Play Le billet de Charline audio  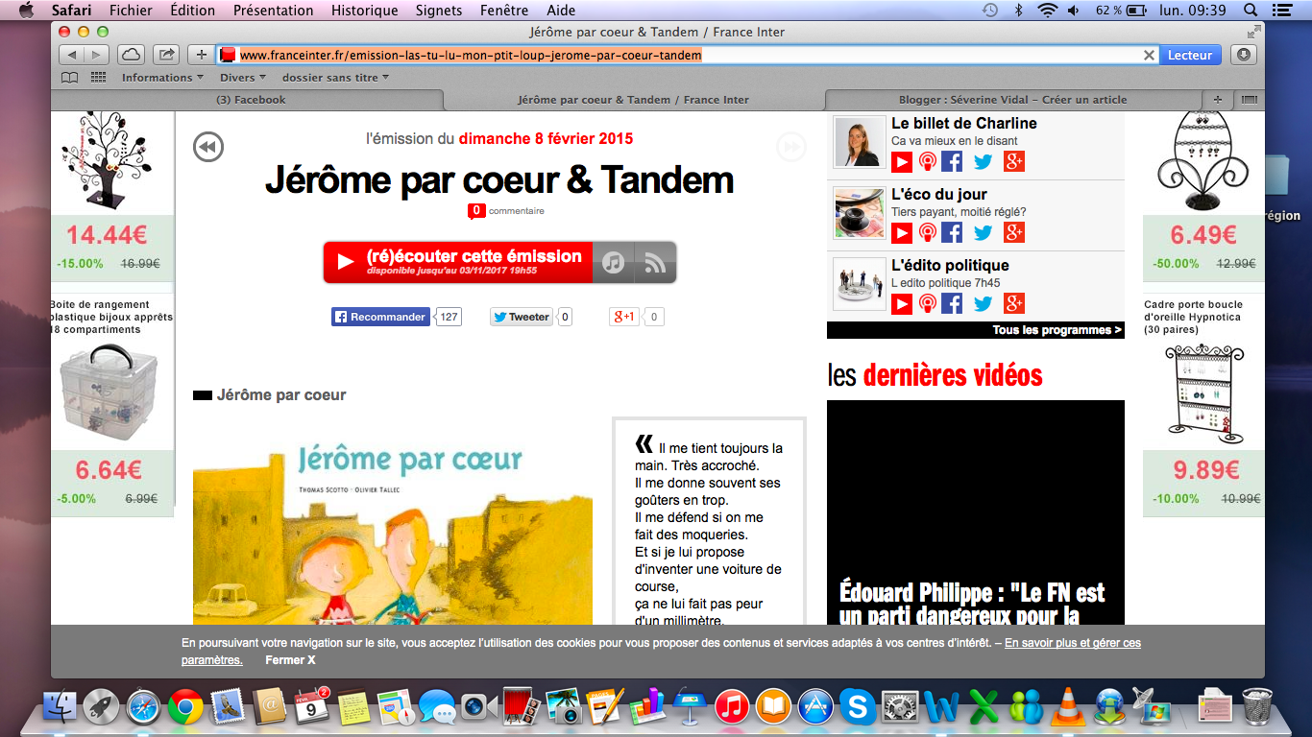coord(902,161)
